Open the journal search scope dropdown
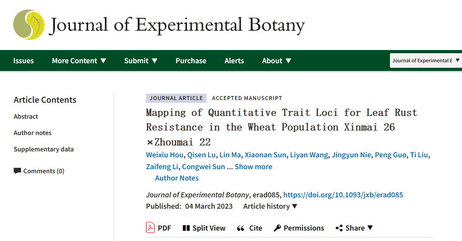Image resolution: width=462 pixels, height=241 pixels. pos(426,60)
